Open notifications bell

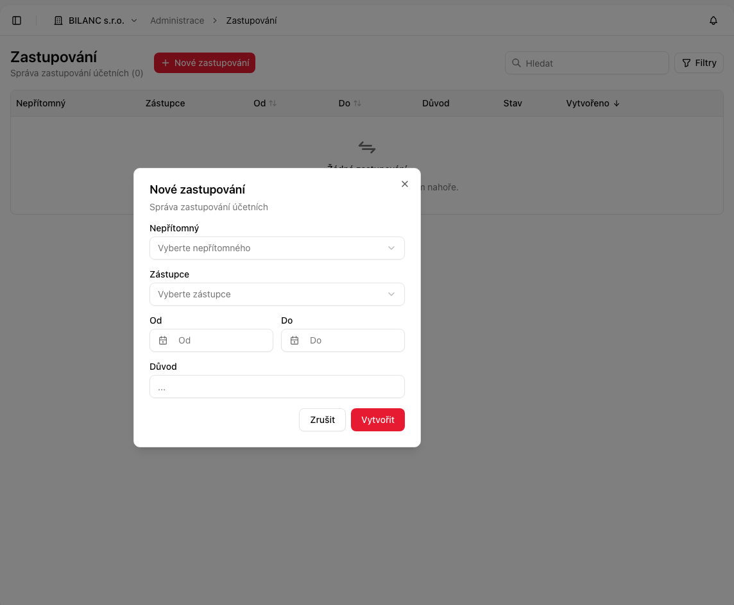[x=713, y=21]
